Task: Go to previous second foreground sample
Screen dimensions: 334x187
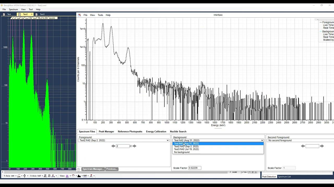Action: (x=303, y=146)
